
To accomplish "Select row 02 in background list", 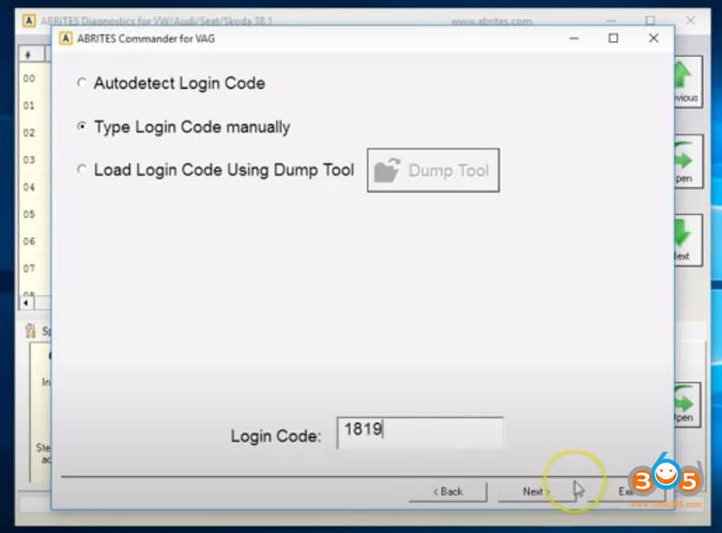I will click(x=35, y=133).
